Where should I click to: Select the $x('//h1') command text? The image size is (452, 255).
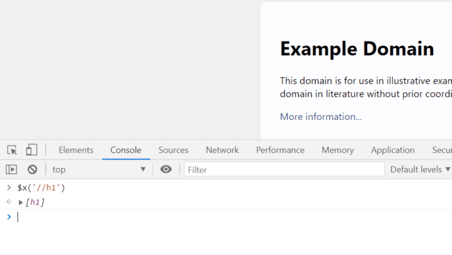(42, 188)
